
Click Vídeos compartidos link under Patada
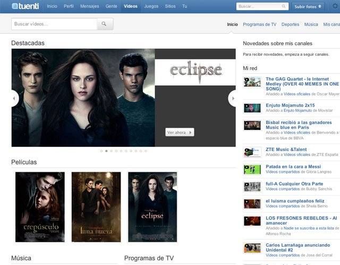tap(283, 172)
